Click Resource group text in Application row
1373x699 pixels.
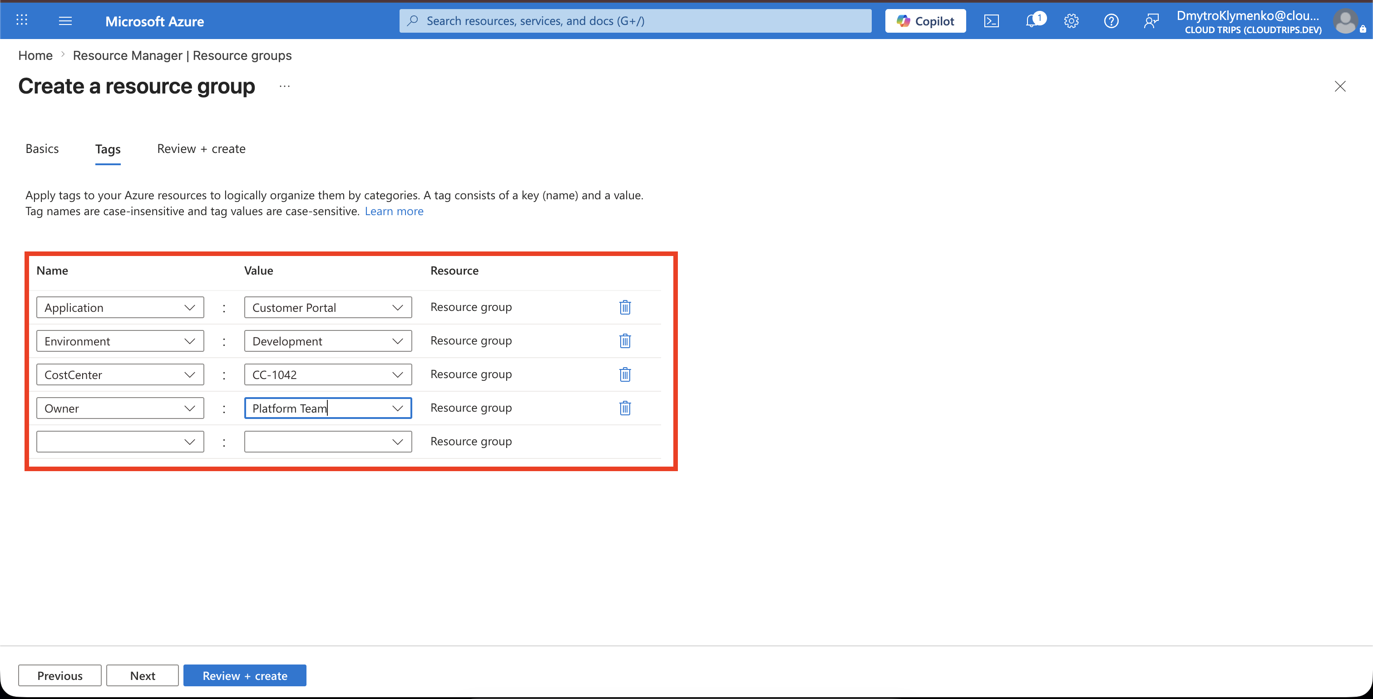click(471, 307)
